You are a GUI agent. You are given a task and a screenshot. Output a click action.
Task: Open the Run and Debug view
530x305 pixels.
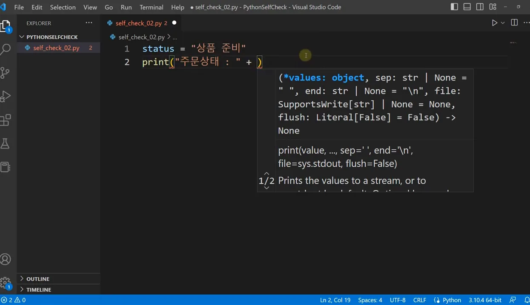6,96
